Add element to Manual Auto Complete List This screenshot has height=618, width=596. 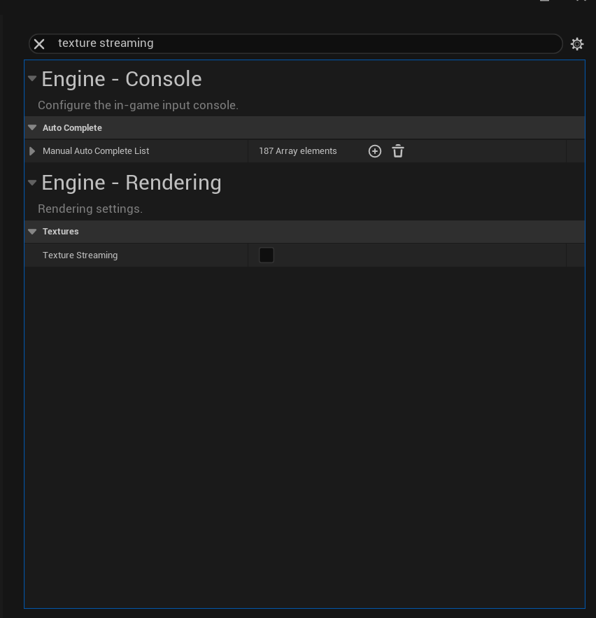click(375, 151)
